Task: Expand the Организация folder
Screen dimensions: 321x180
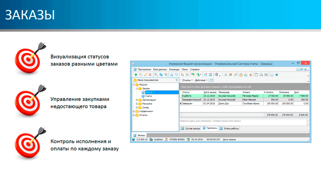Action: coord(137,100)
